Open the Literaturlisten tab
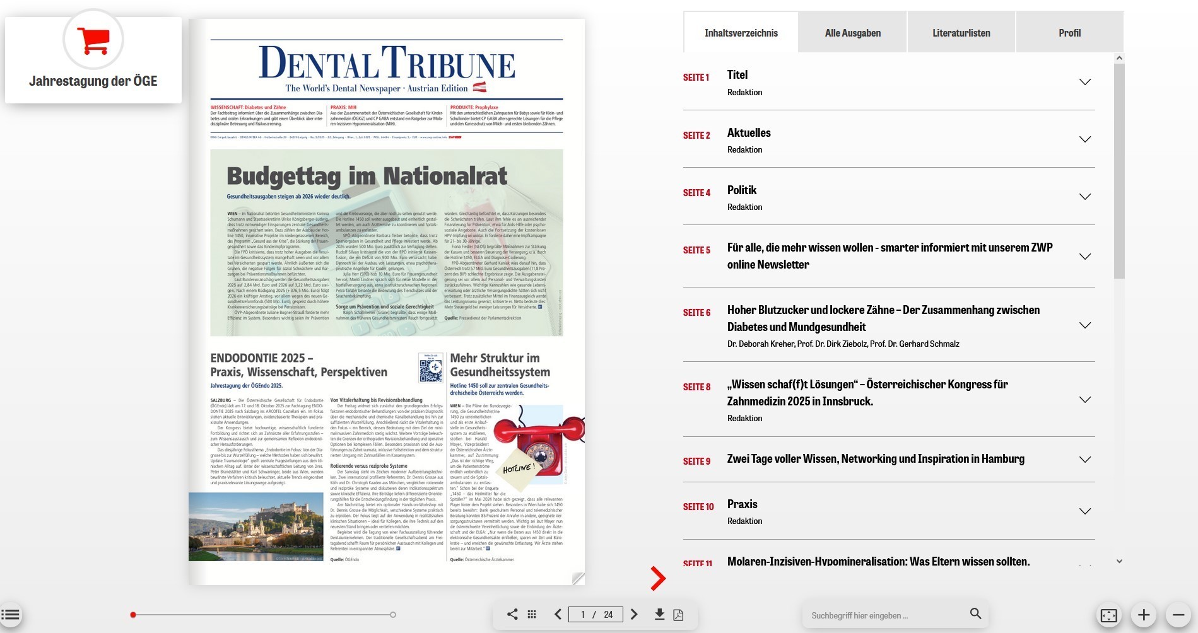This screenshot has height=633, width=1198. coord(961,33)
